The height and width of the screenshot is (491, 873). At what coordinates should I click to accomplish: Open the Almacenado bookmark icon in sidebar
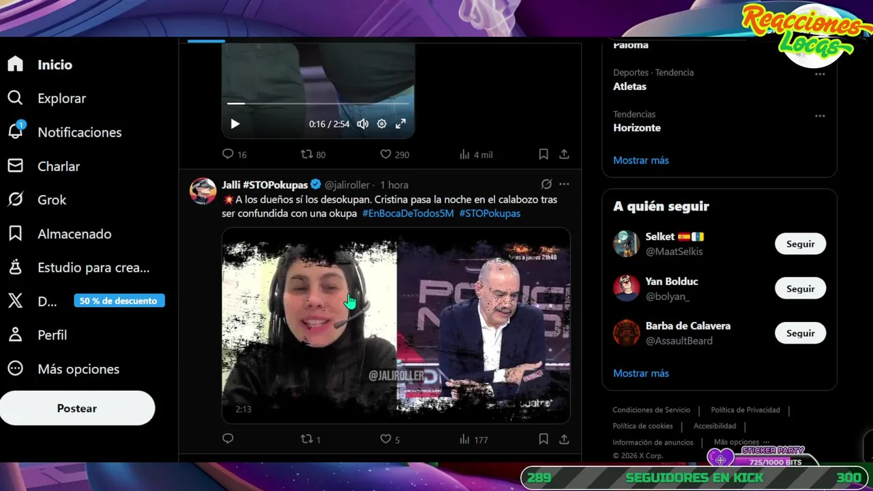click(x=15, y=234)
